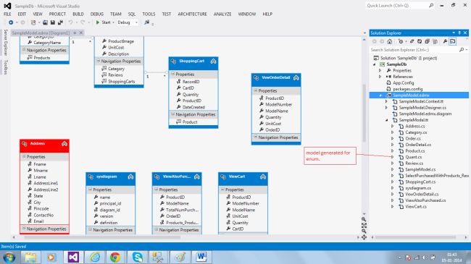Collapse the SampleModel.tt node
This screenshot has height=264, width=471.
pos(387,120)
